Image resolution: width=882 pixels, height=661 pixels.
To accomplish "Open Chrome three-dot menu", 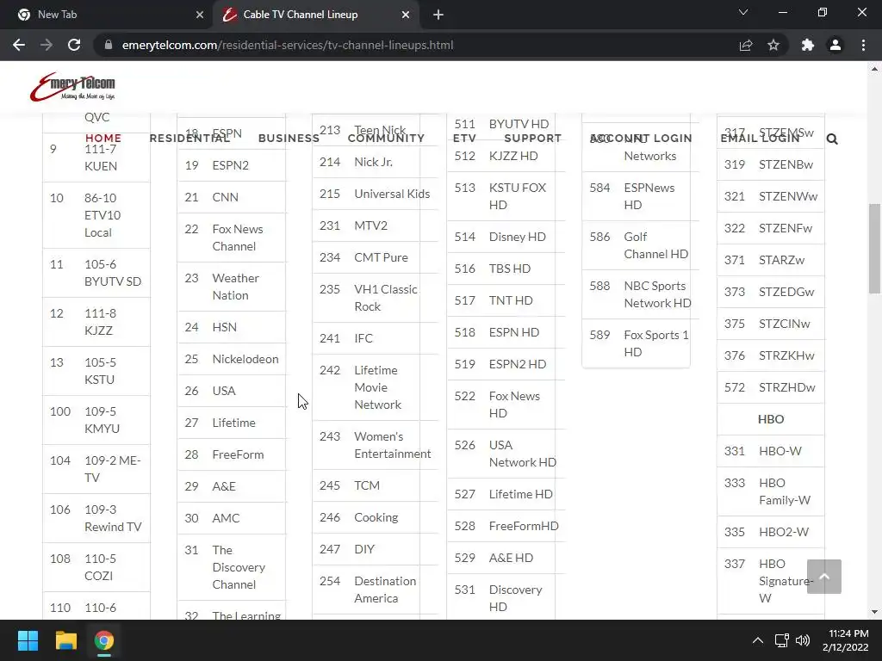I will point(863,45).
